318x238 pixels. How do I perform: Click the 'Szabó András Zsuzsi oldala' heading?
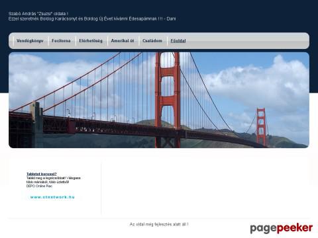(x=38, y=14)
